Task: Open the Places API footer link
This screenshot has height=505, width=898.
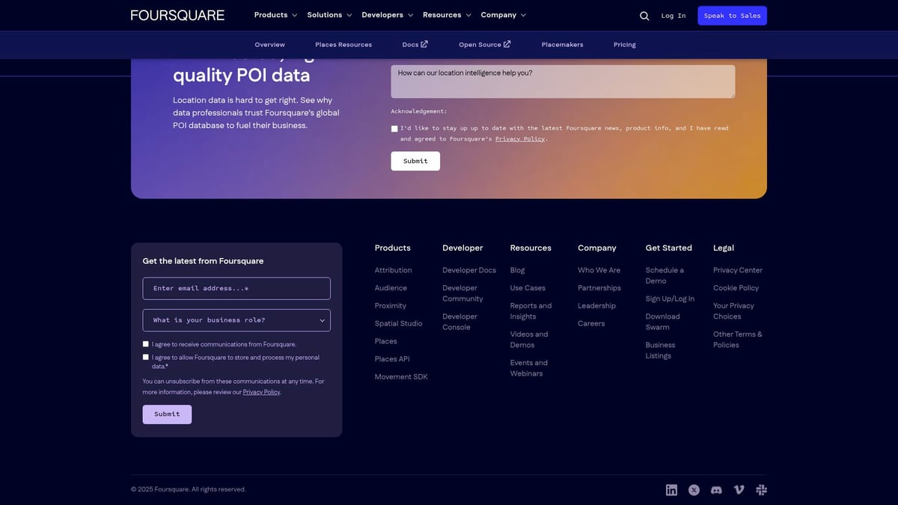Action: (x=392, y=359)
